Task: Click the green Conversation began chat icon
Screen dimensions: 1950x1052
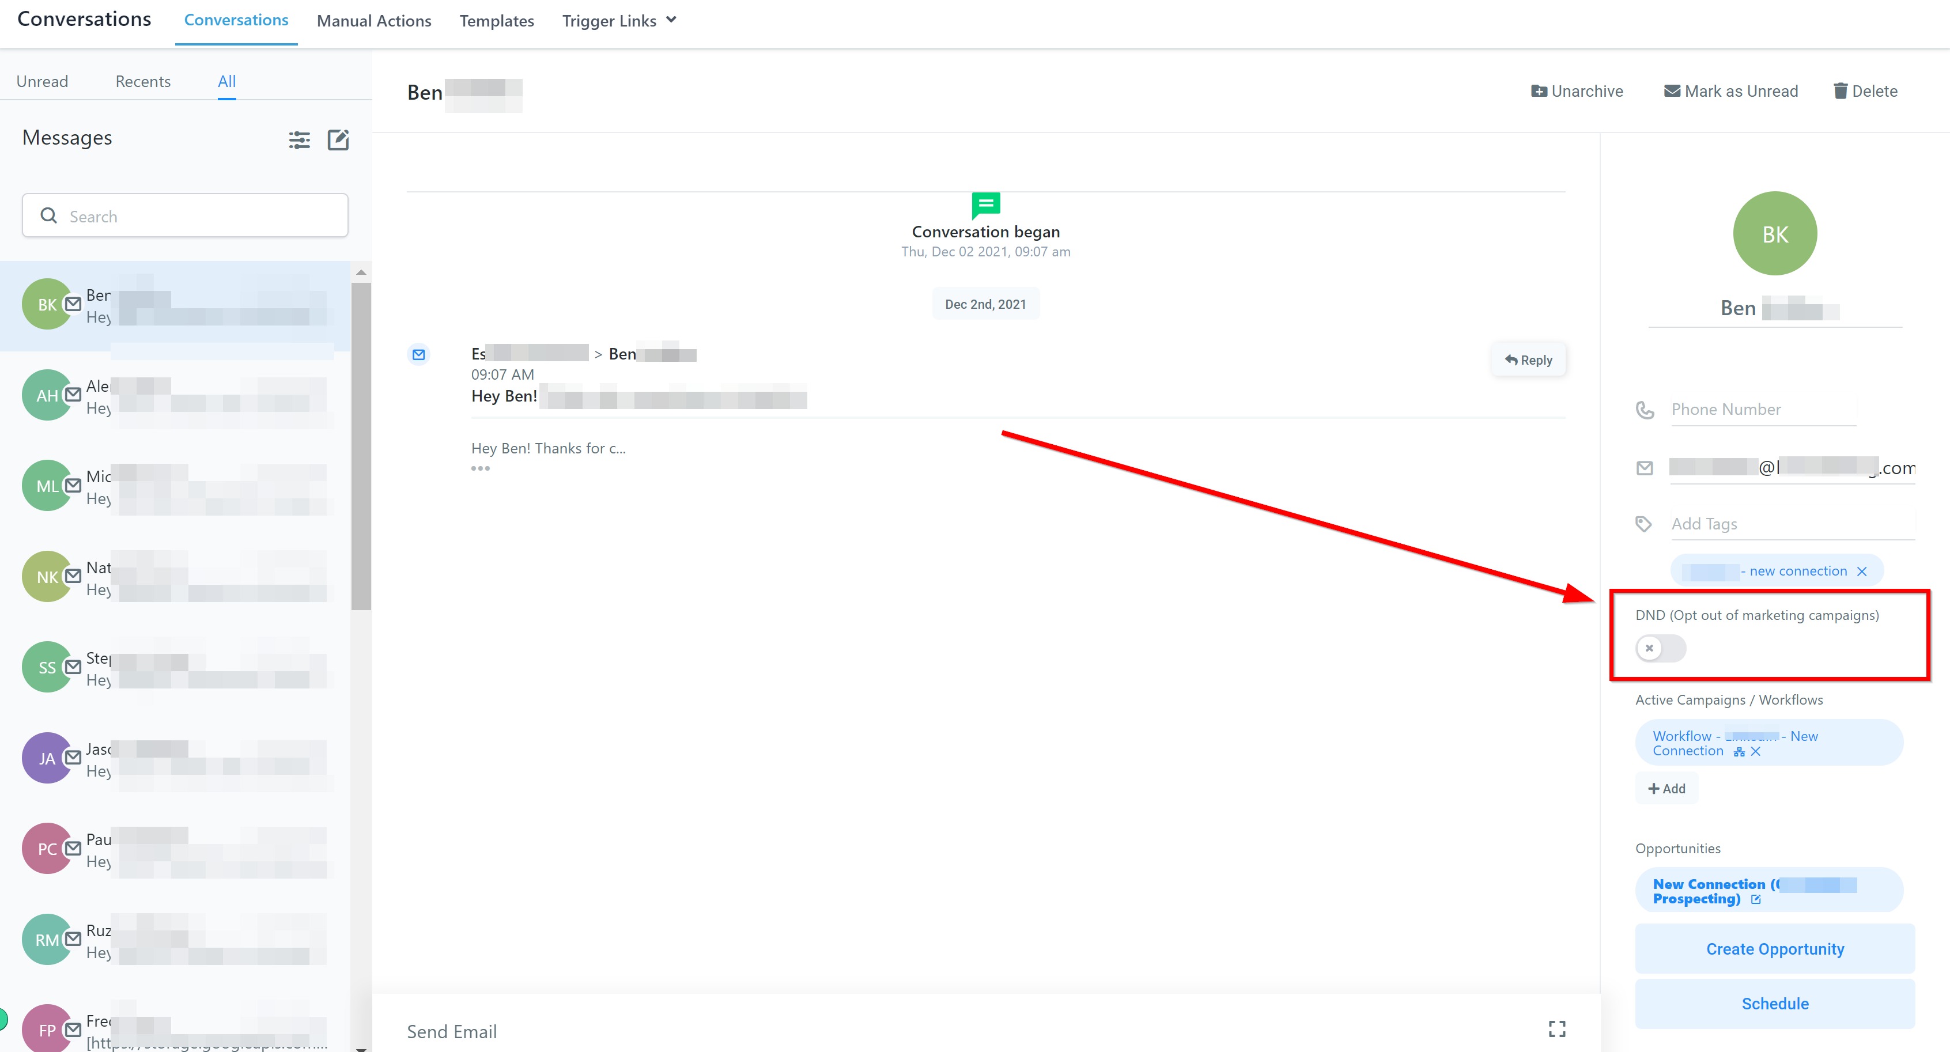Action: point(985,205)
